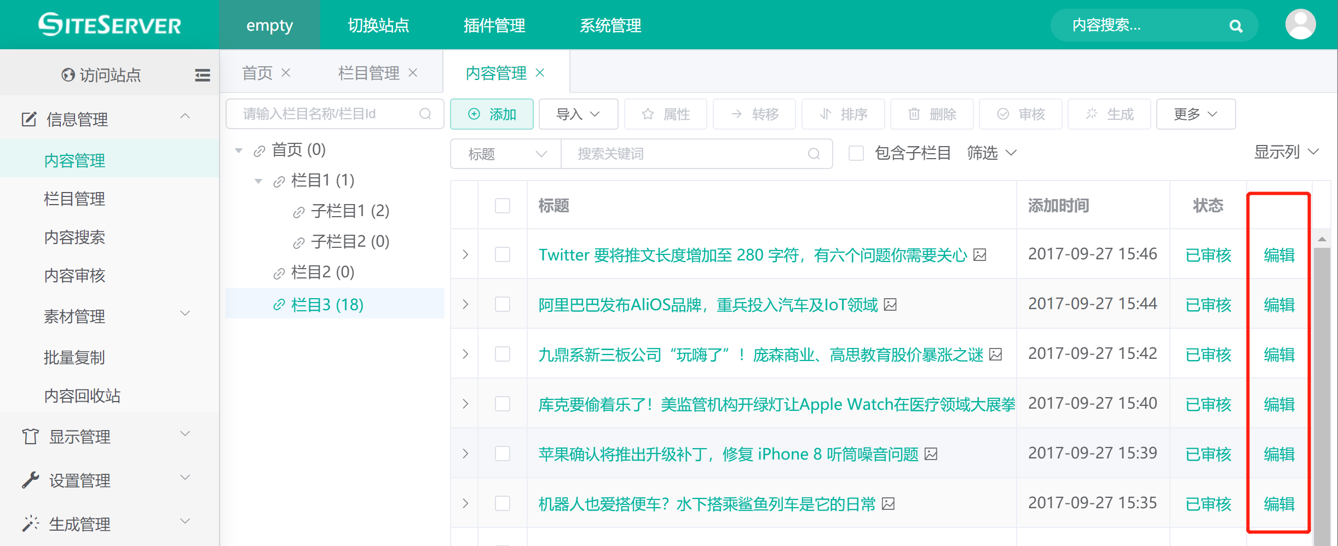Screen dimensions: 1338x546
Task: Switch to the 栏目管理 tab
Action: click(368, 72)
